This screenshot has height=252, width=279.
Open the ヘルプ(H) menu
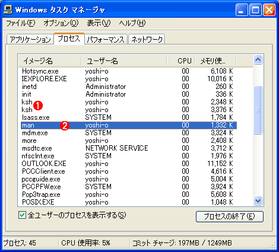pos(132,23)
